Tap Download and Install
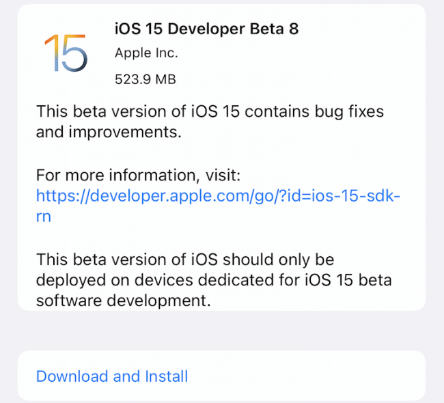The image size is (444, 403). click(x=112, y=376)
